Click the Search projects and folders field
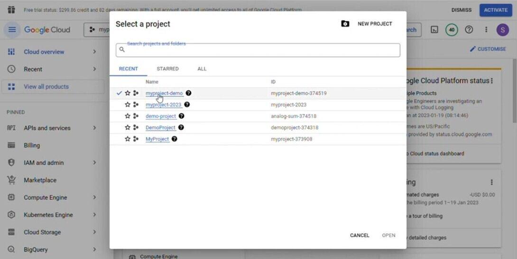Screen dimensions: 517x259 pyautogui.click(x=258, y=50)
